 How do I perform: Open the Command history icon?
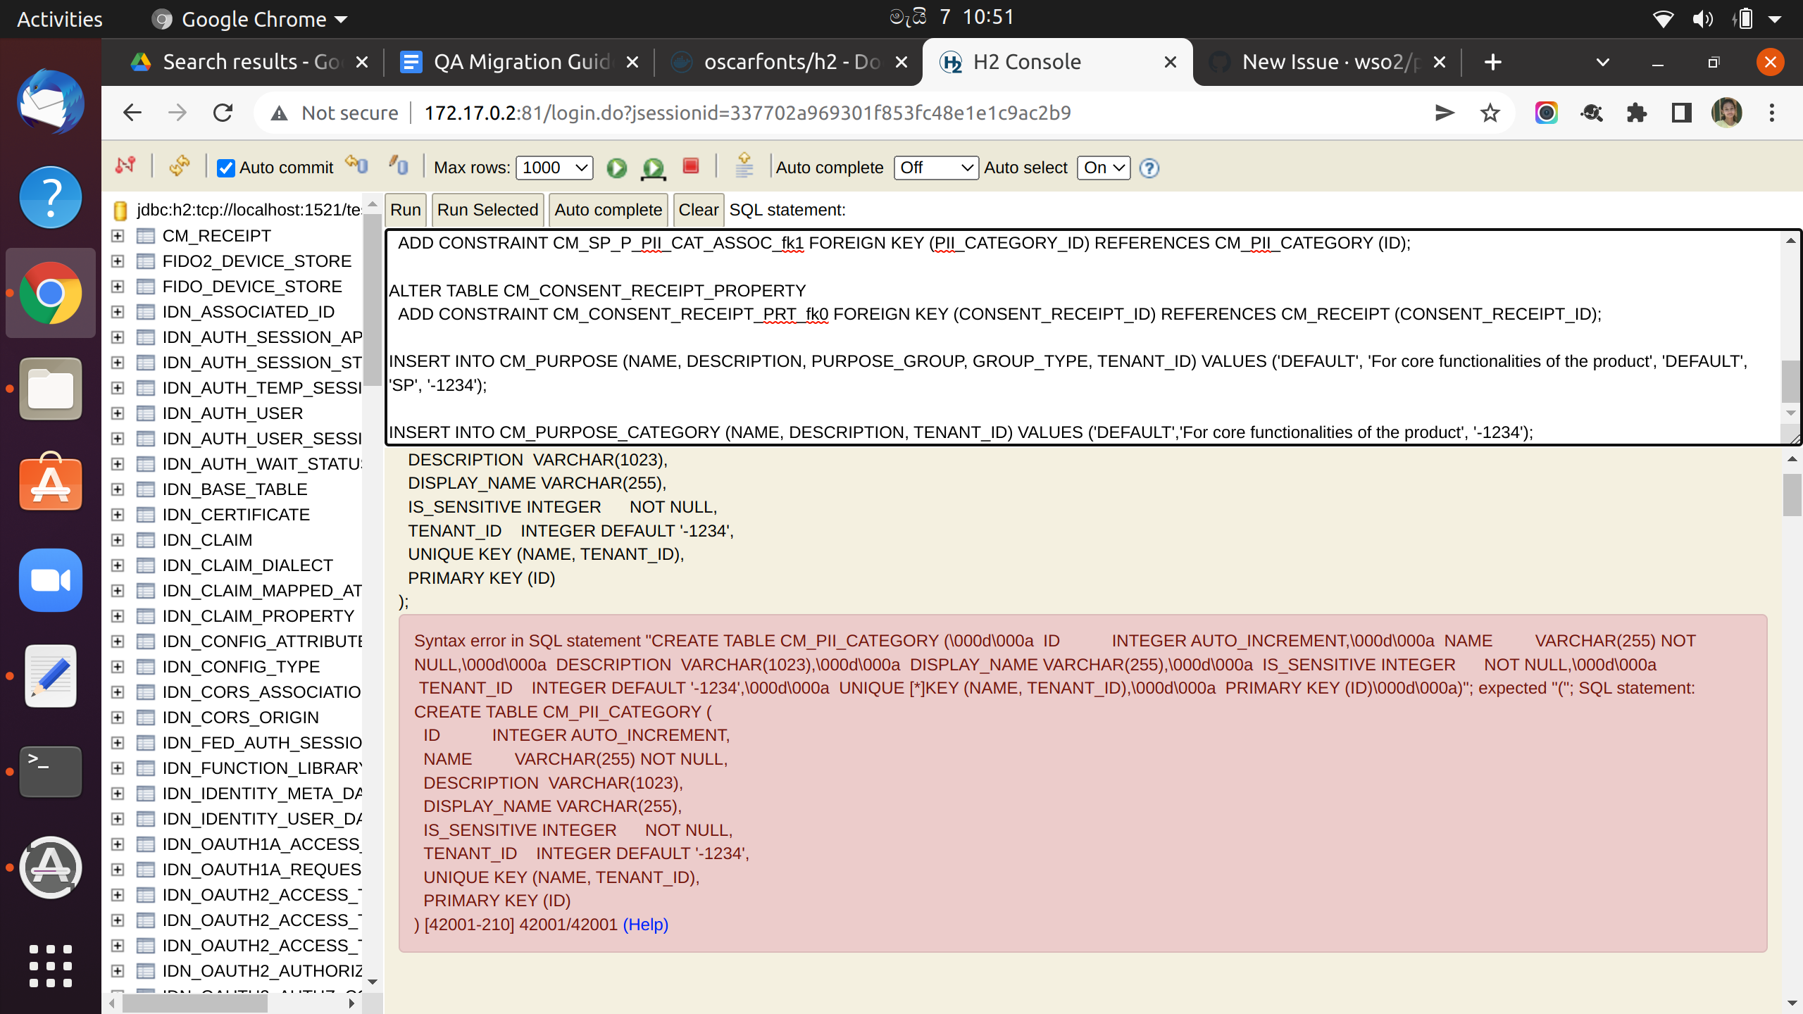tap(744, 167)
